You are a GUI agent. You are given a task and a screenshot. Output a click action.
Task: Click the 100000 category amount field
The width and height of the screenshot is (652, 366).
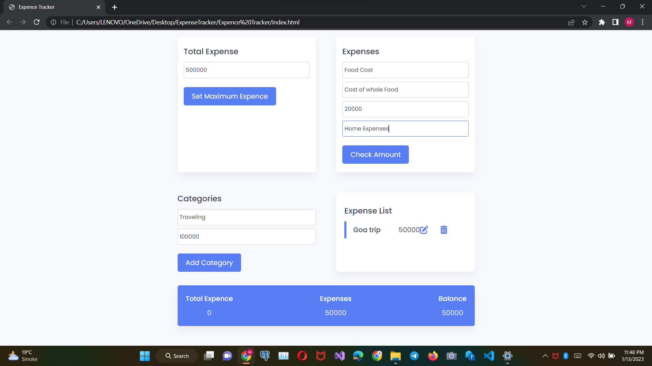pos(247,237)
